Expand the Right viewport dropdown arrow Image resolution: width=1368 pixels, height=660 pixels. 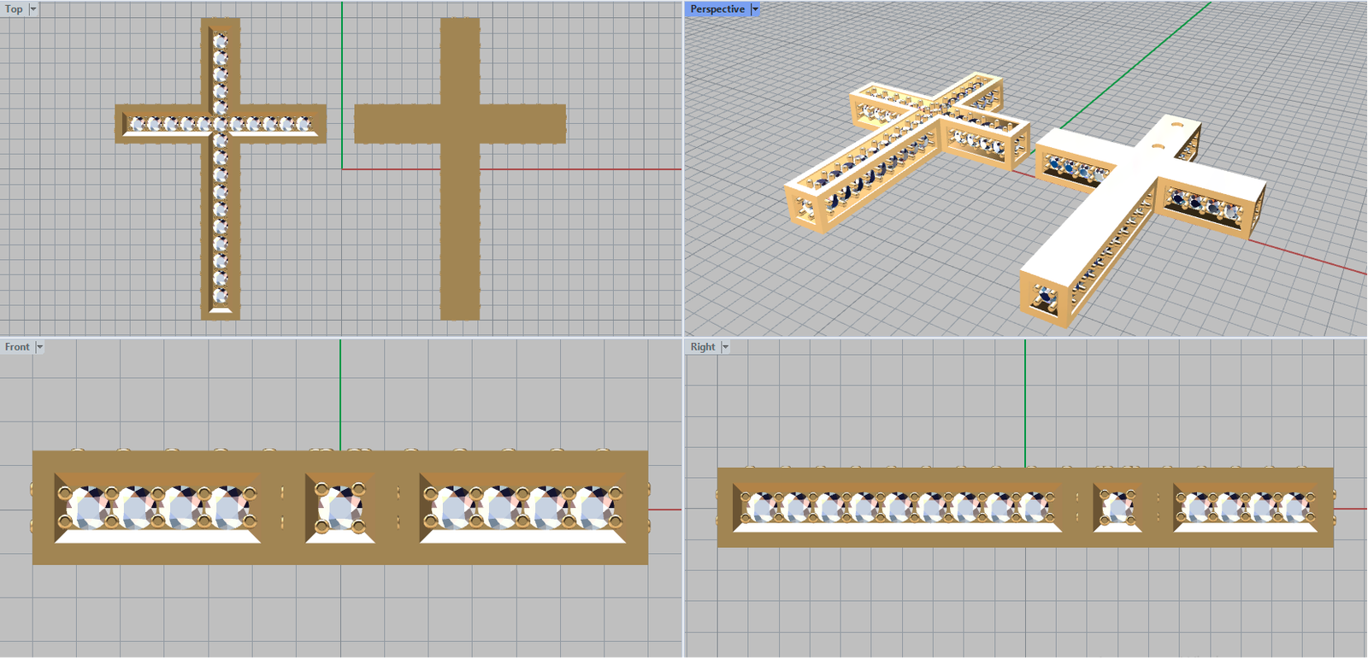725,347
